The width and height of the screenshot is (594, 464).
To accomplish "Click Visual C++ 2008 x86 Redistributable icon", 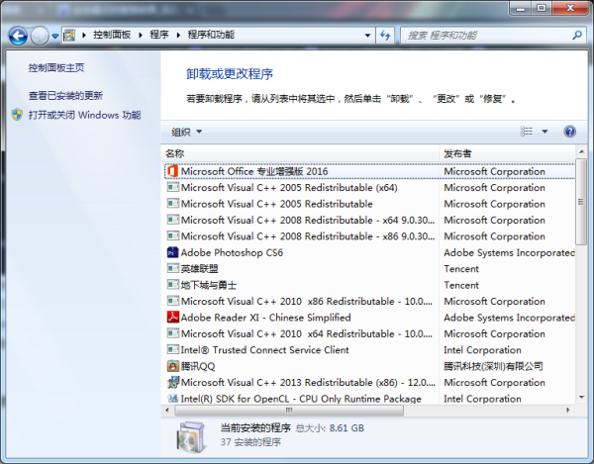I will pos(172,235).
